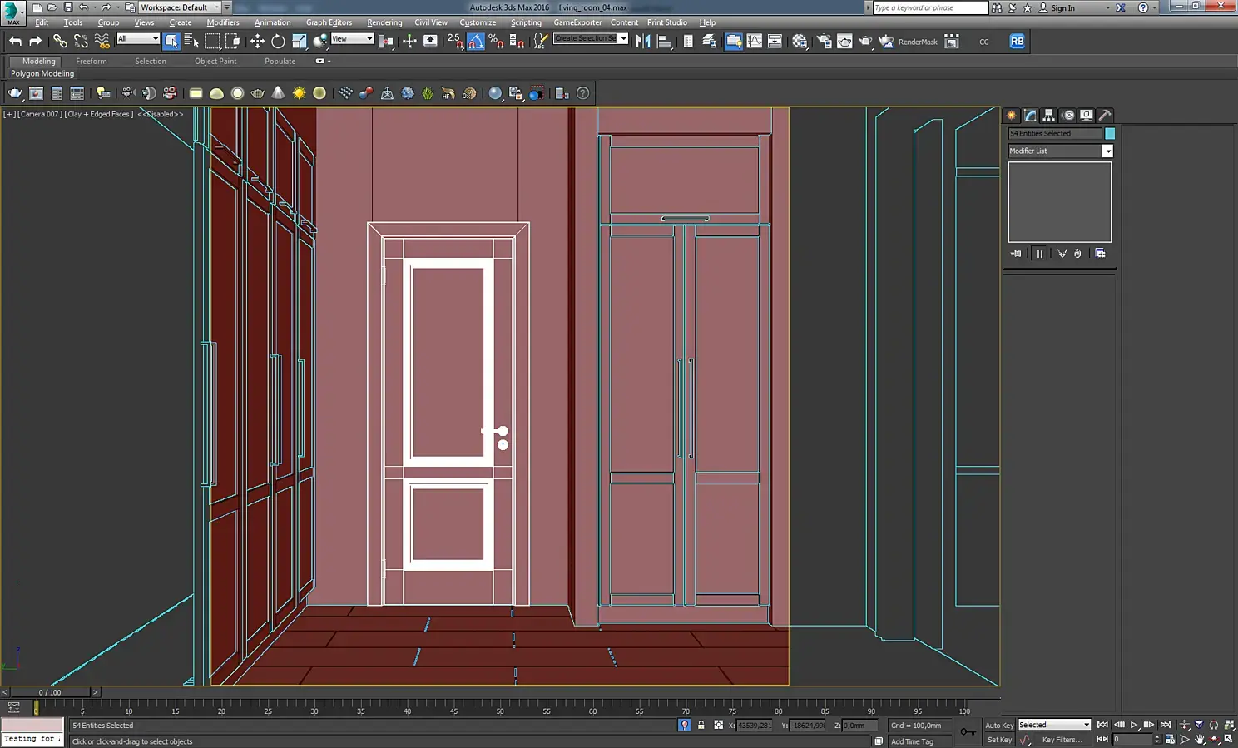Select the Move tool in the main toolbar

pyautogui.click(x=257, y=41)
